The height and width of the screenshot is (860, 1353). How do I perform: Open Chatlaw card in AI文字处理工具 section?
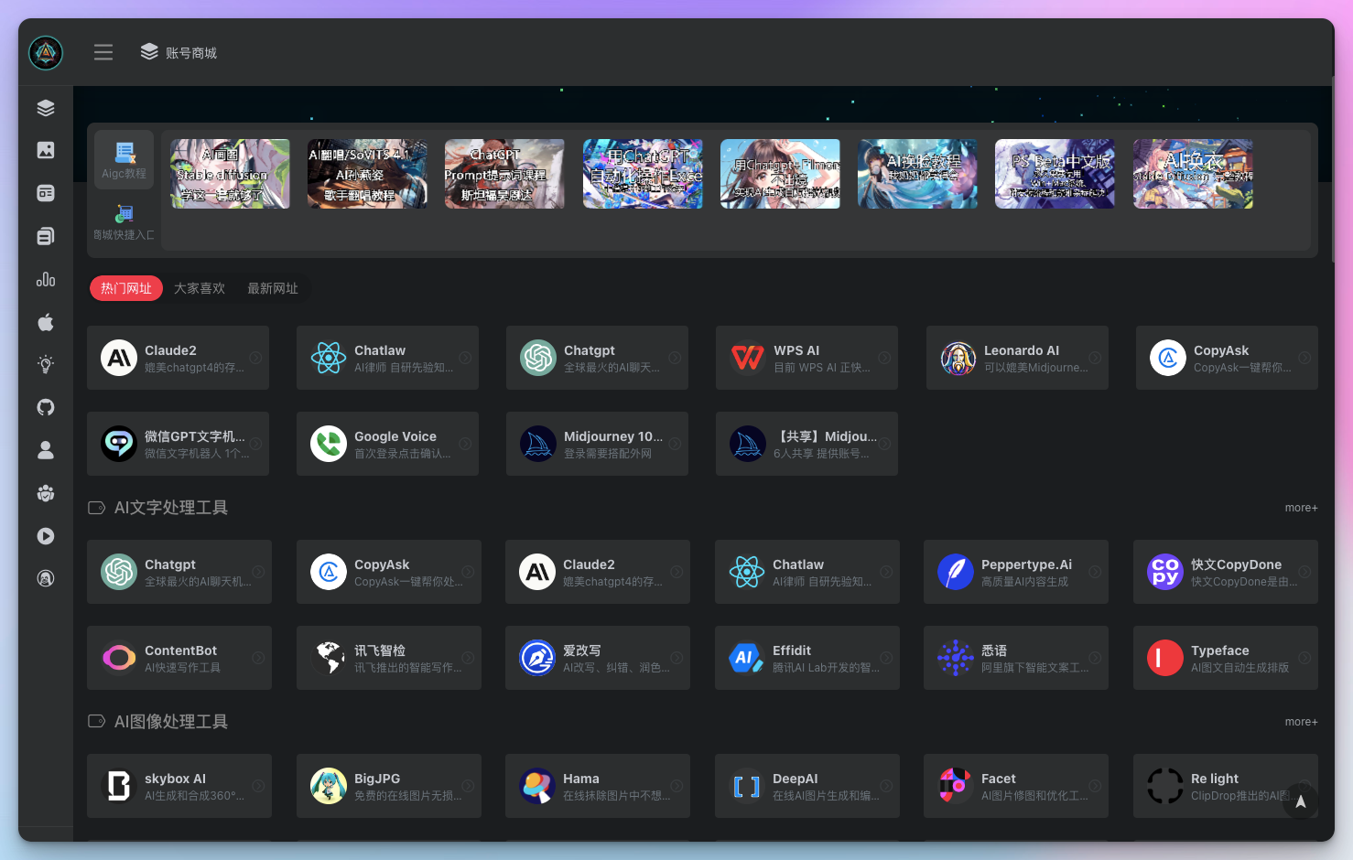tap(807, 572)
